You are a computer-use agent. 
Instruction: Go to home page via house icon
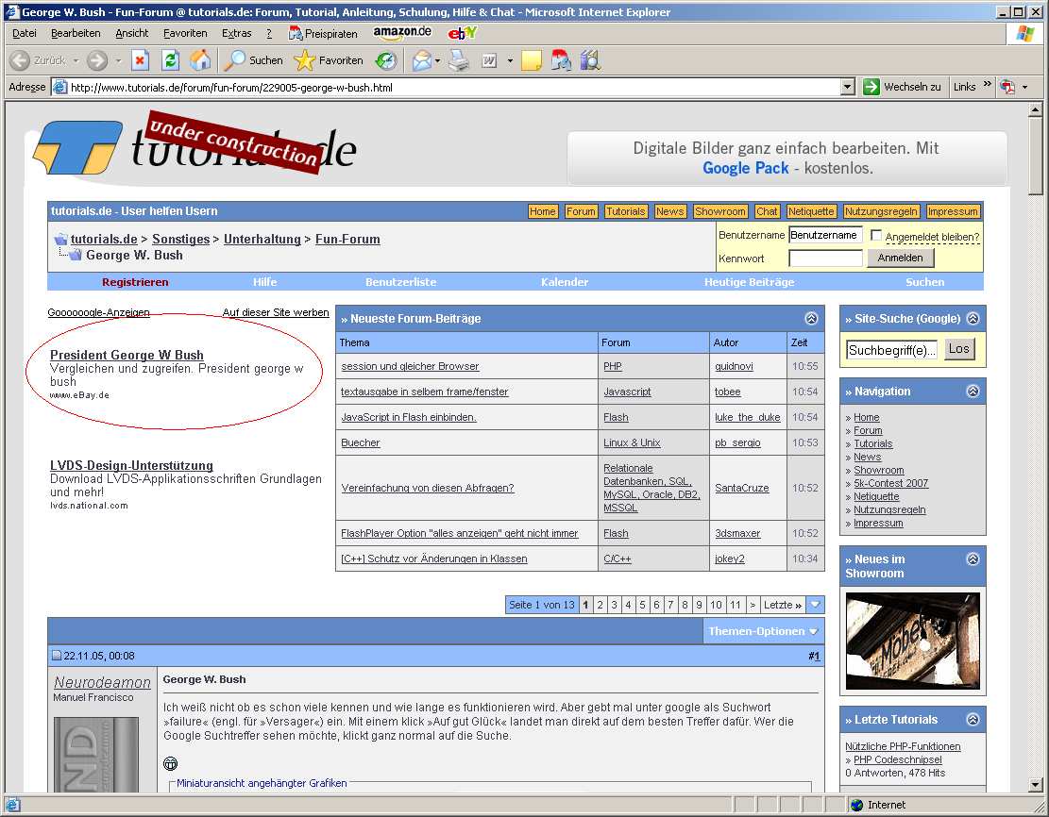(200, 60)
